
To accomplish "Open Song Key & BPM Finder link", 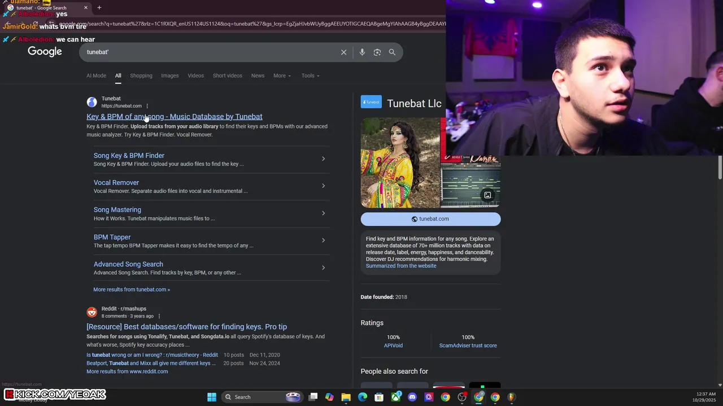I will tap(129, 156).
